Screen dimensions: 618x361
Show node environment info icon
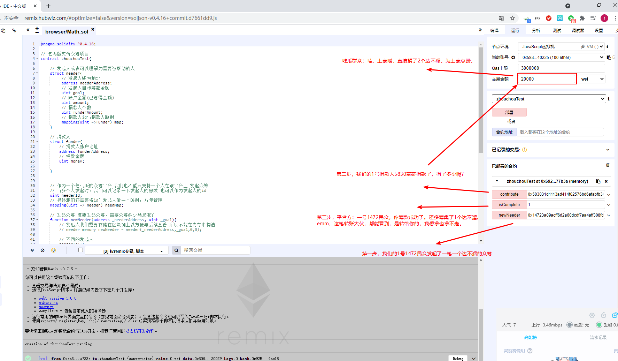click(x=607, y=46)
